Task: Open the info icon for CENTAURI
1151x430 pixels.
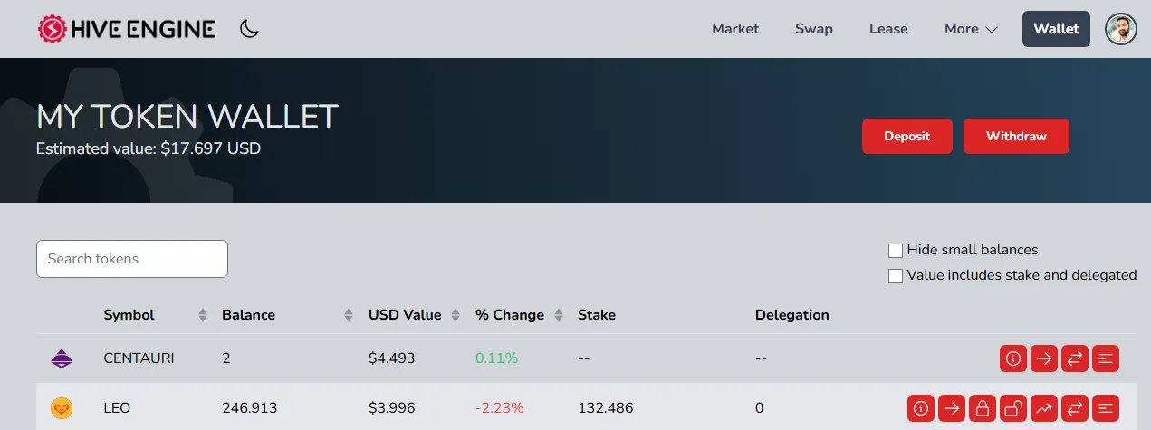Action: pyautogui.click(x=1013, y=358)
